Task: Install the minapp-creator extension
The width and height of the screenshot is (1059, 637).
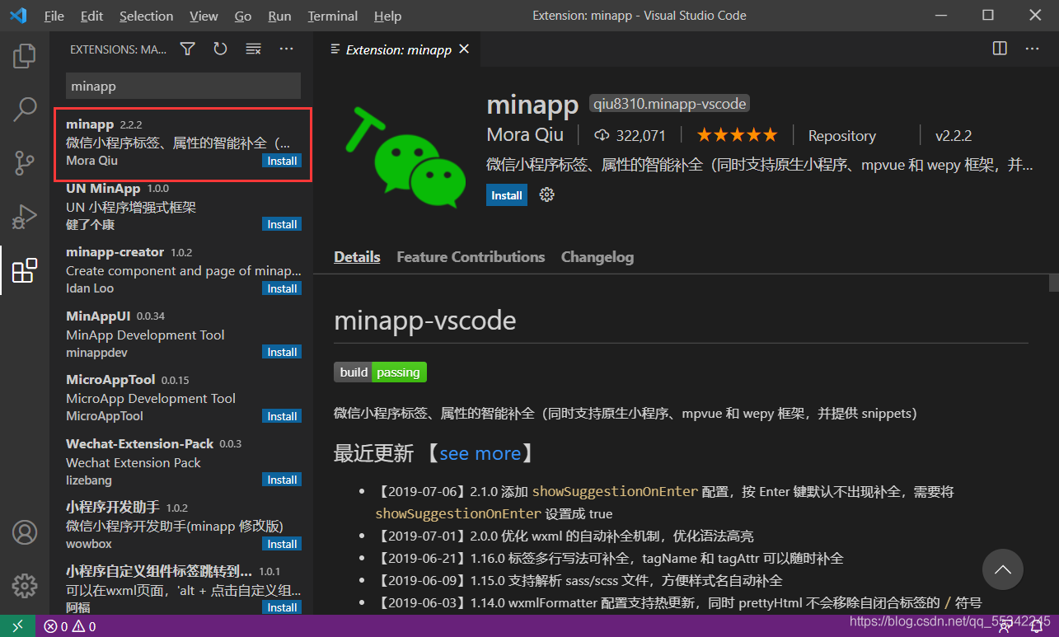Action: tap(282, 288)
